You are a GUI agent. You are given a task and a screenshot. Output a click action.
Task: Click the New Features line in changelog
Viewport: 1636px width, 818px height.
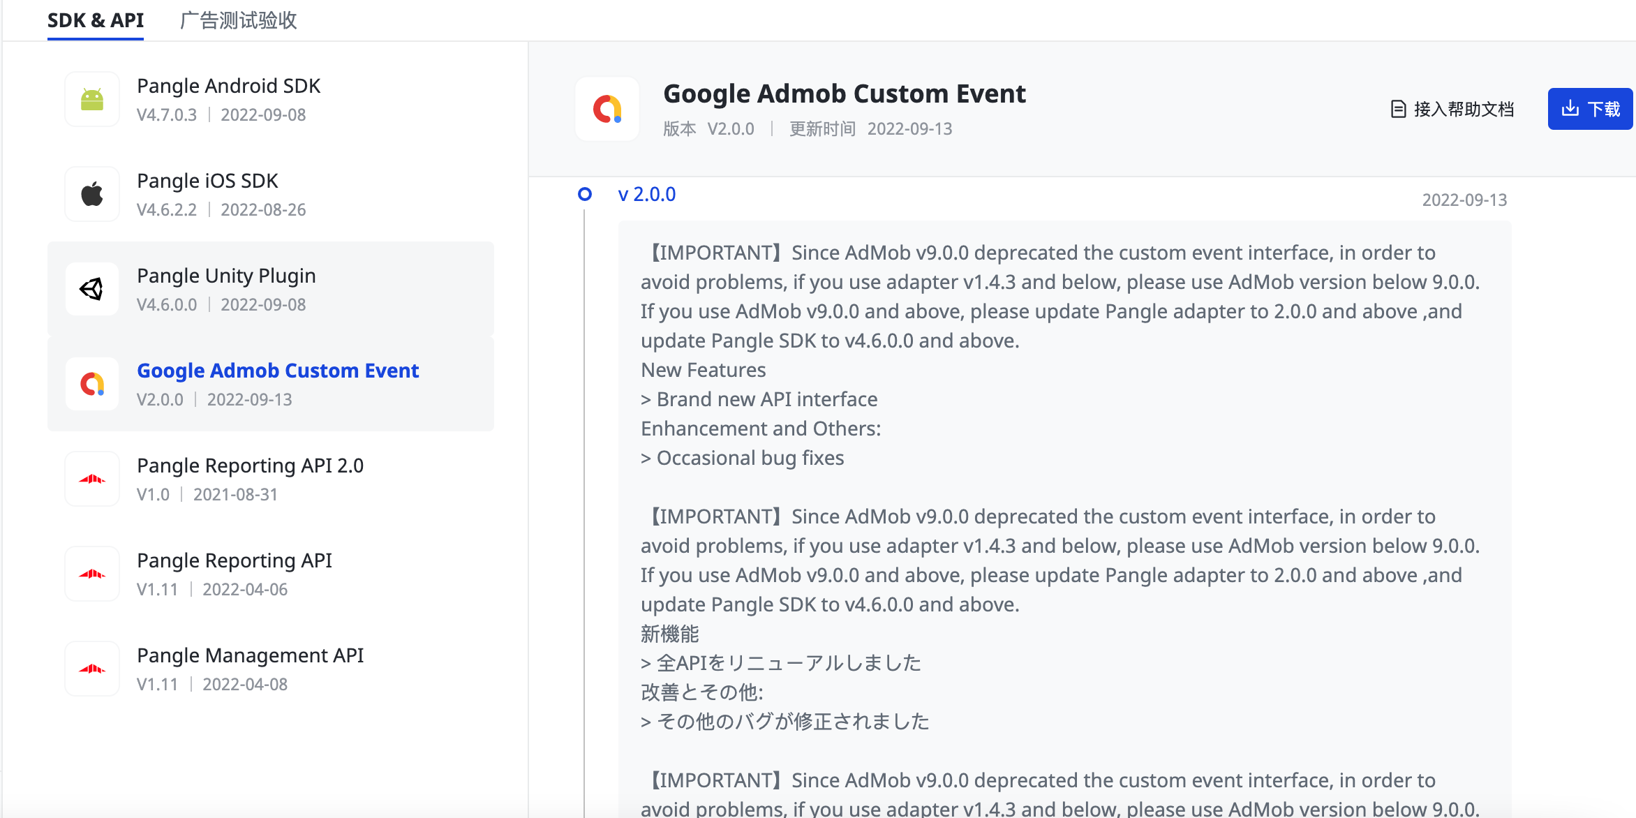pos(704,370)
